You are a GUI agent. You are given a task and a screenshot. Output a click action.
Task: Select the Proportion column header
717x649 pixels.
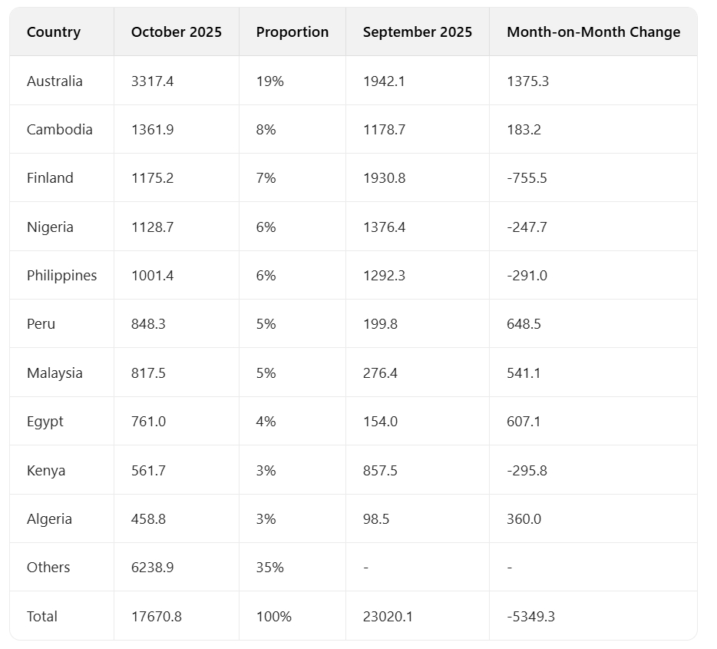[x=292, y=32]
